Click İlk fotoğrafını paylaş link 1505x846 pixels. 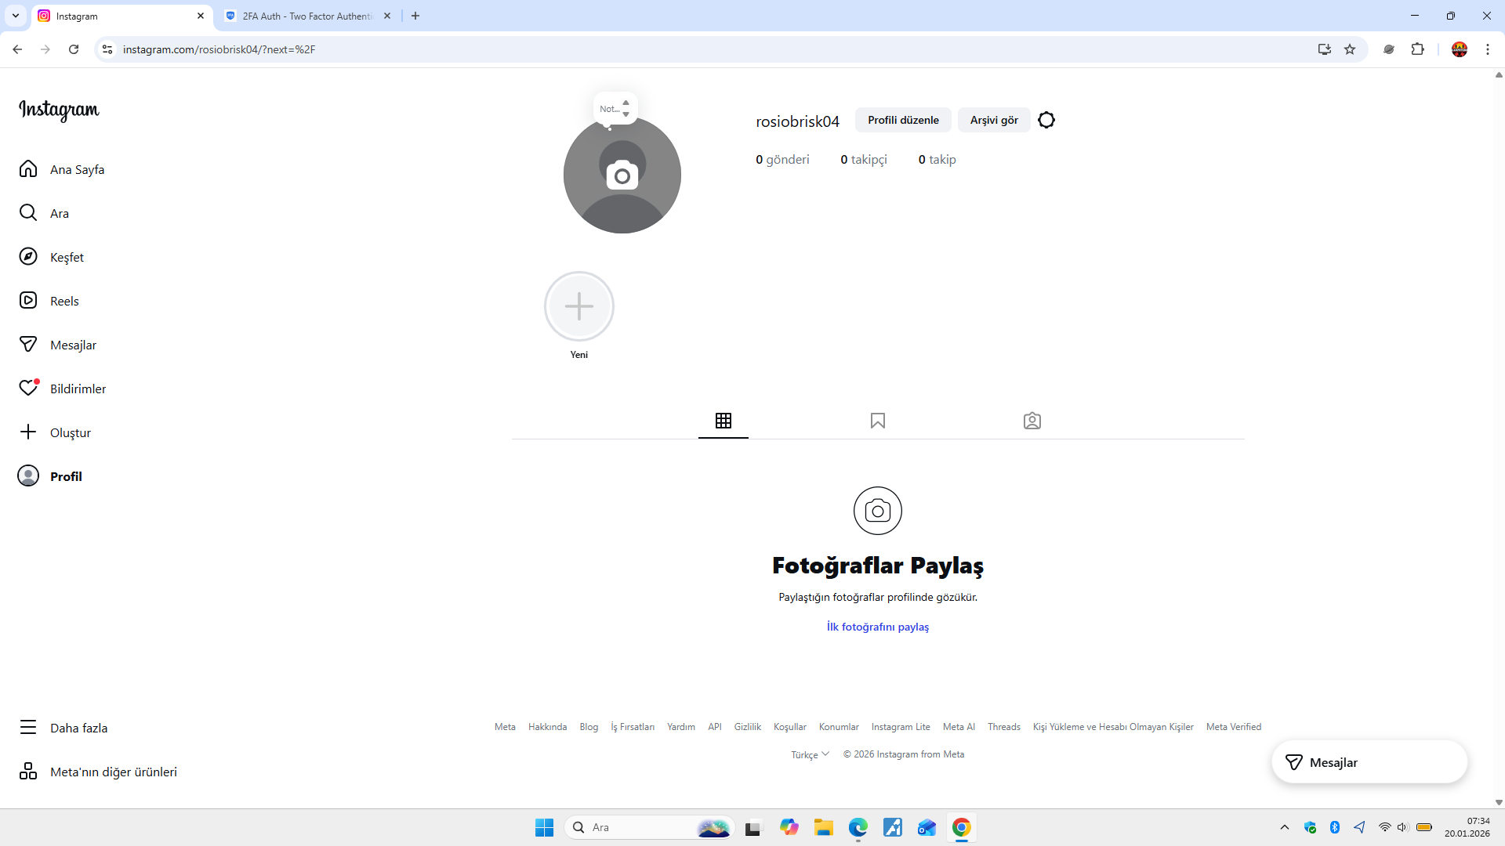point(878,627)
